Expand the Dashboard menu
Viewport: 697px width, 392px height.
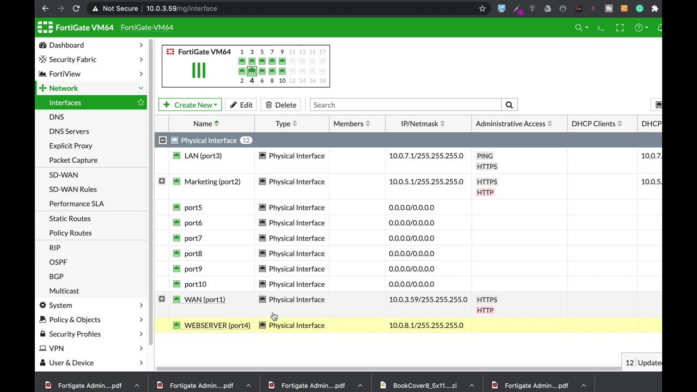click(140, 45)
